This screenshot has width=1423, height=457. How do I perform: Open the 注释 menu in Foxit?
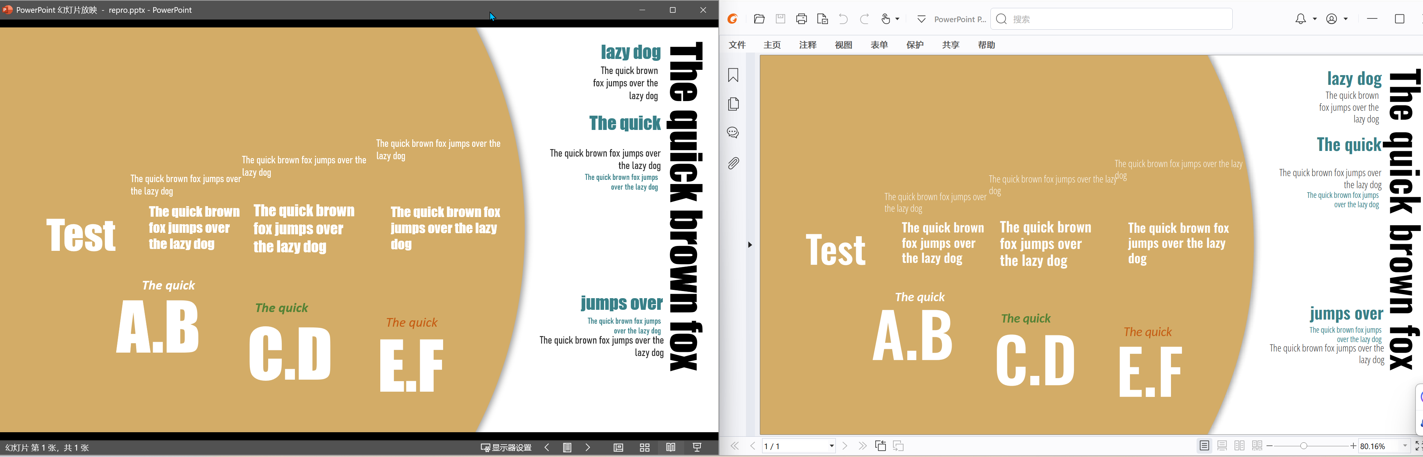click(x=808, y=45)
